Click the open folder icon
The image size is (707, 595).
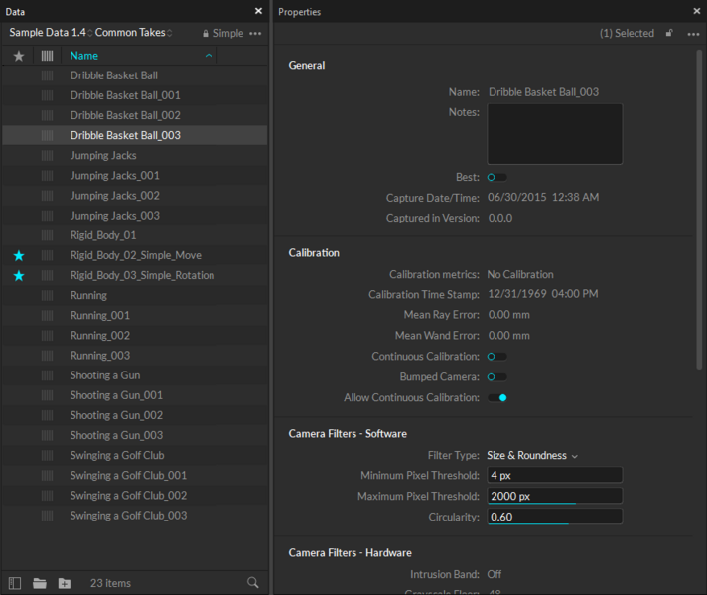coord(40,583)
